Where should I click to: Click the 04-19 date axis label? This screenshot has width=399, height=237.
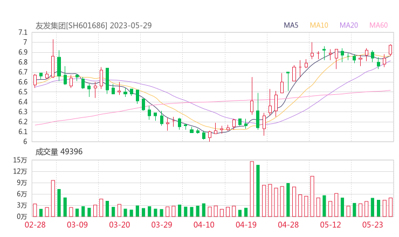pos(246,225)
